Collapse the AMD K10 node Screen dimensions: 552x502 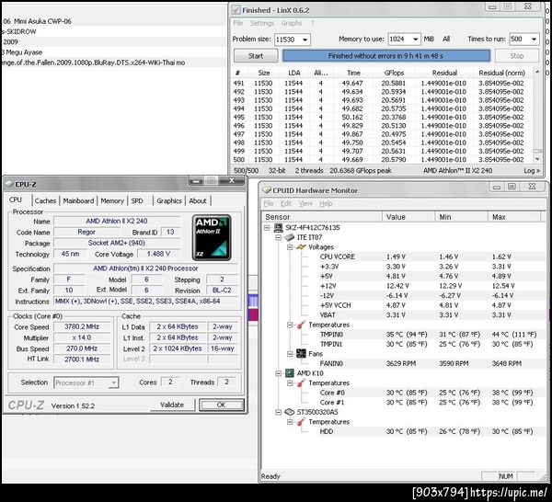click(279, 373)
